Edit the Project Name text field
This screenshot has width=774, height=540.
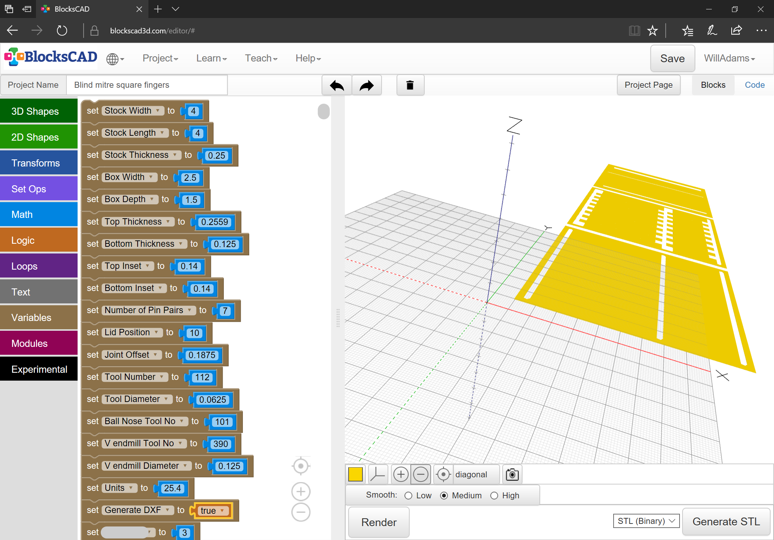coord(147,85)
